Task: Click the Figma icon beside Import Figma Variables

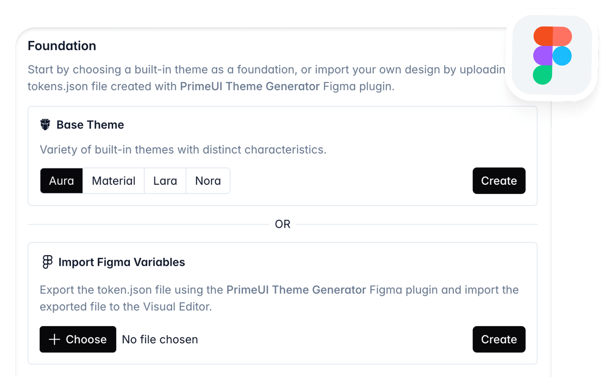Action: coord(47,262)
